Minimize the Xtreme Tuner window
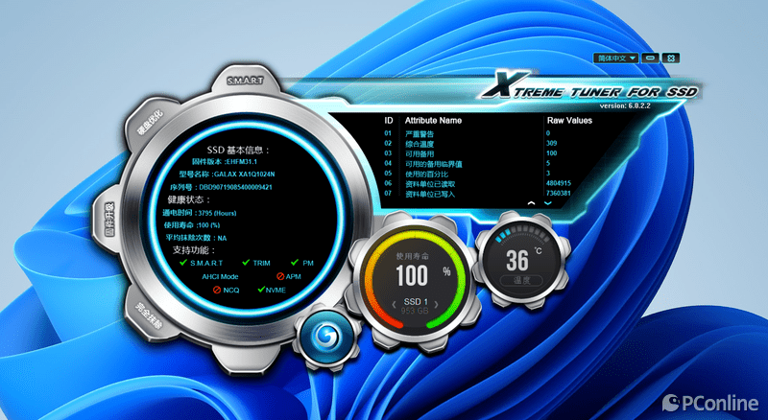The height and width of the screenshot is (420, 768). pos(651,58)
